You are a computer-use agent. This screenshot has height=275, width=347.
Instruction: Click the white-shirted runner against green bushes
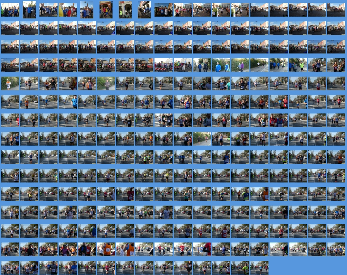coord(10,83)
